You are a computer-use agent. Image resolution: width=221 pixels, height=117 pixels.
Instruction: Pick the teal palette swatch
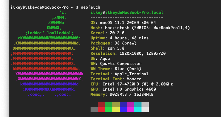click(138, 104)
